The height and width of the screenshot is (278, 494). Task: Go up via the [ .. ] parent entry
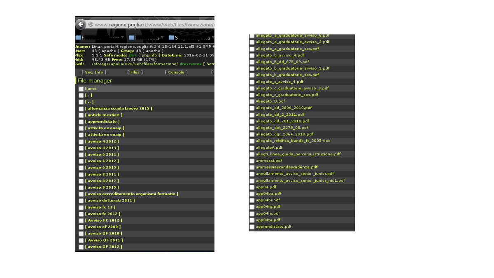[89, 102]
